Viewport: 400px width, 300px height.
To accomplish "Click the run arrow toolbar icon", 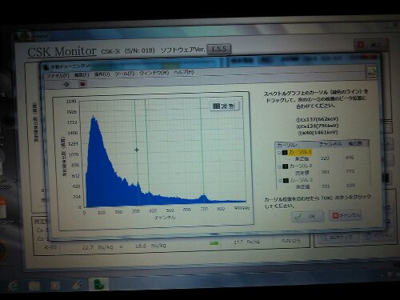I will coord(66,84).
